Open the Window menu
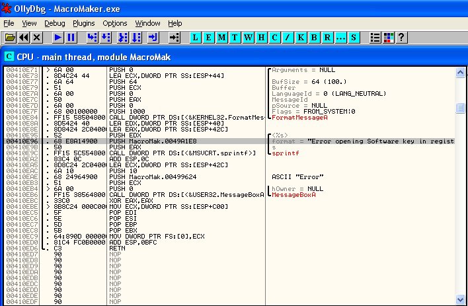This screenshot has width=468, height=306. (148, 23)
